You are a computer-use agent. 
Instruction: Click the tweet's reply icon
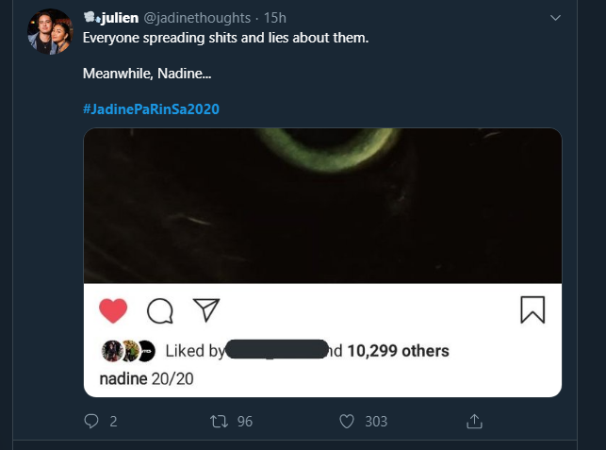point(91,422)
